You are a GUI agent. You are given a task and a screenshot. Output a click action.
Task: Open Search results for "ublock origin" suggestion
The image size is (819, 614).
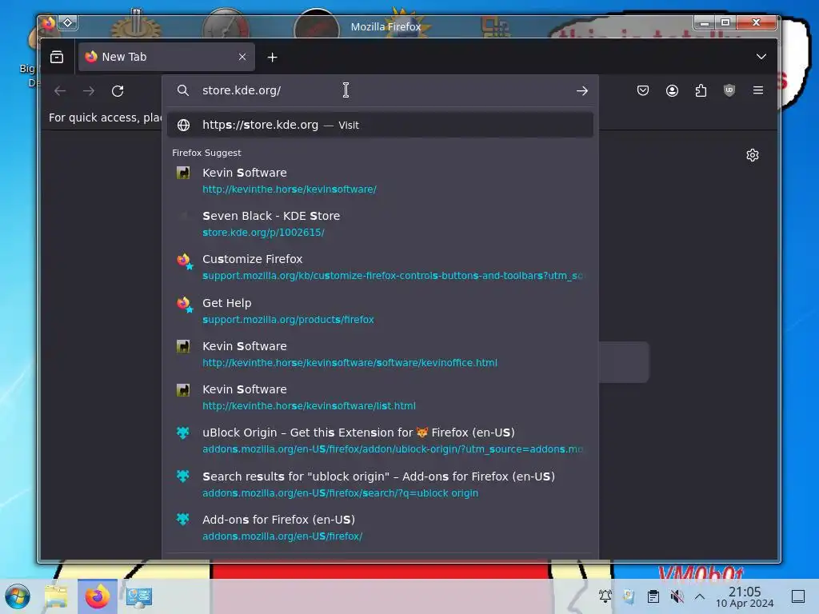click(x=380, y=484)
